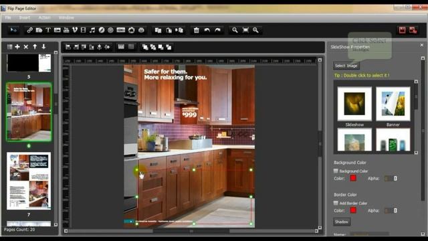The height and width of the screenshot is (241, 428).
Task: Click the Shadow button
Action: pos(342,222)
